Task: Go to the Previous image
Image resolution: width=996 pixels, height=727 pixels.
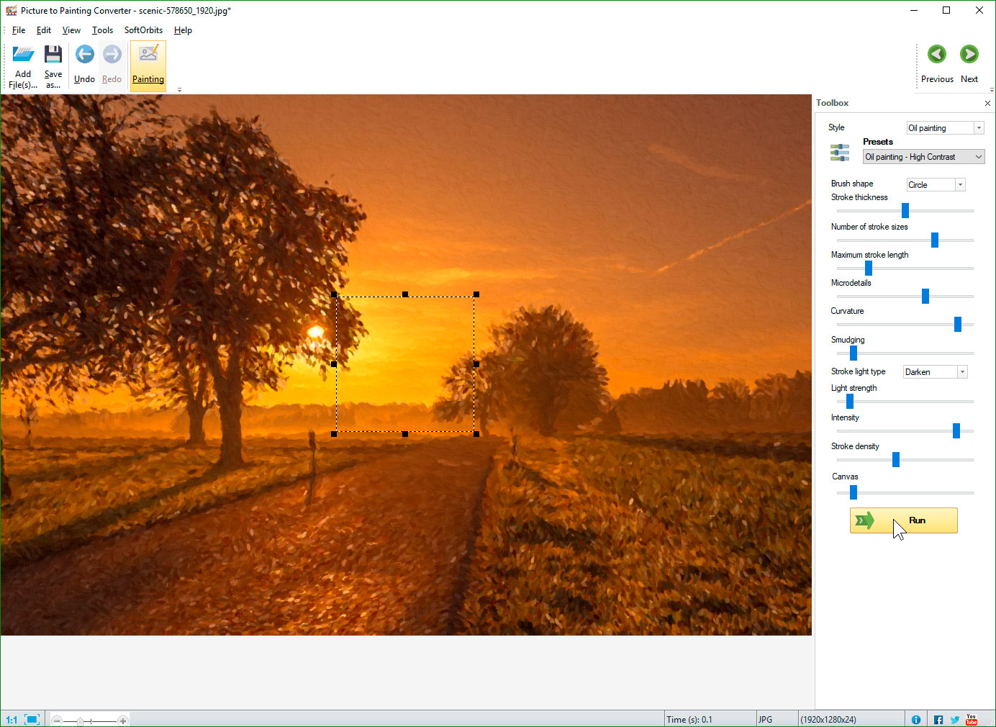Action: click(x=937, y=65)
